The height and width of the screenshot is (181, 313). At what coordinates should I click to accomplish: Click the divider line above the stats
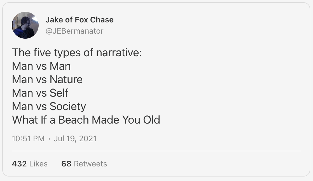[x=156, y=151]
